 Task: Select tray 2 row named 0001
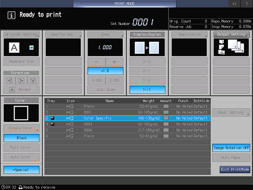tap(128, 112)
